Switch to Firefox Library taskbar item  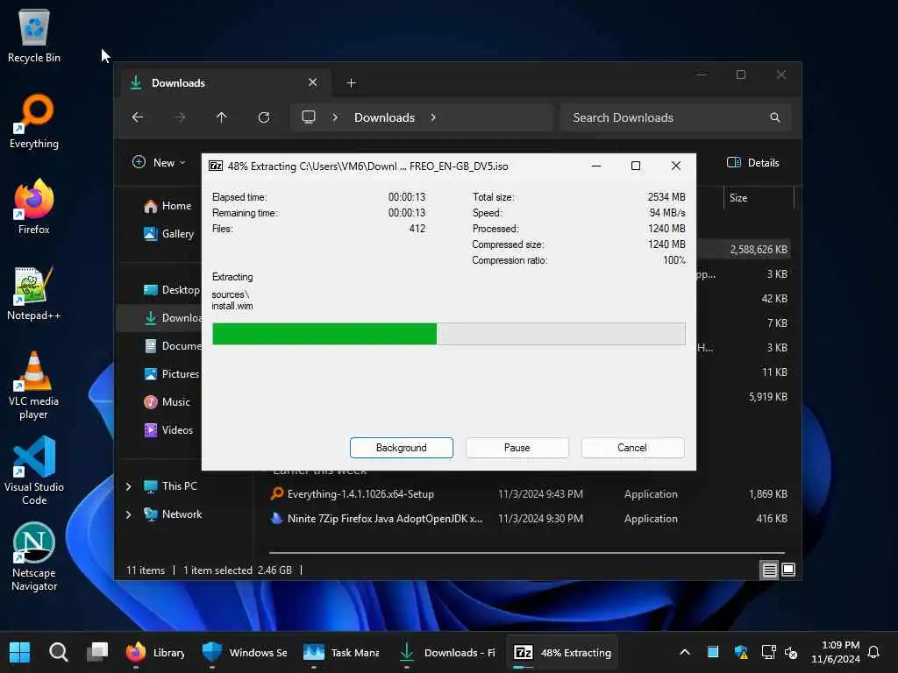156,652
